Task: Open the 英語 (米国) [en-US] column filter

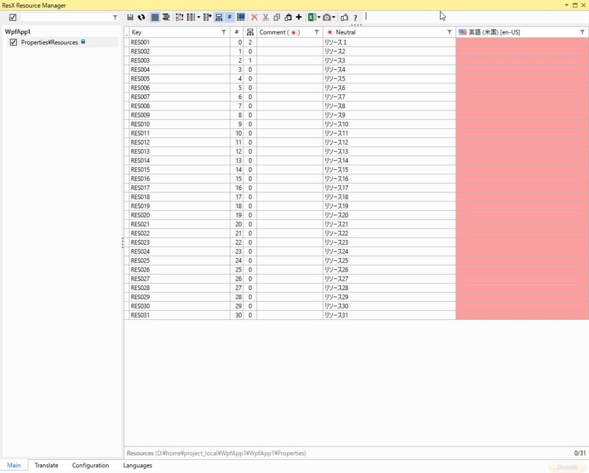Action: pos(581,32)
